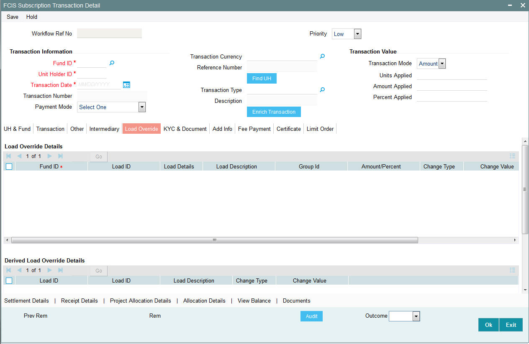
Task: Click the Find UH button
Action: [262, 79]
